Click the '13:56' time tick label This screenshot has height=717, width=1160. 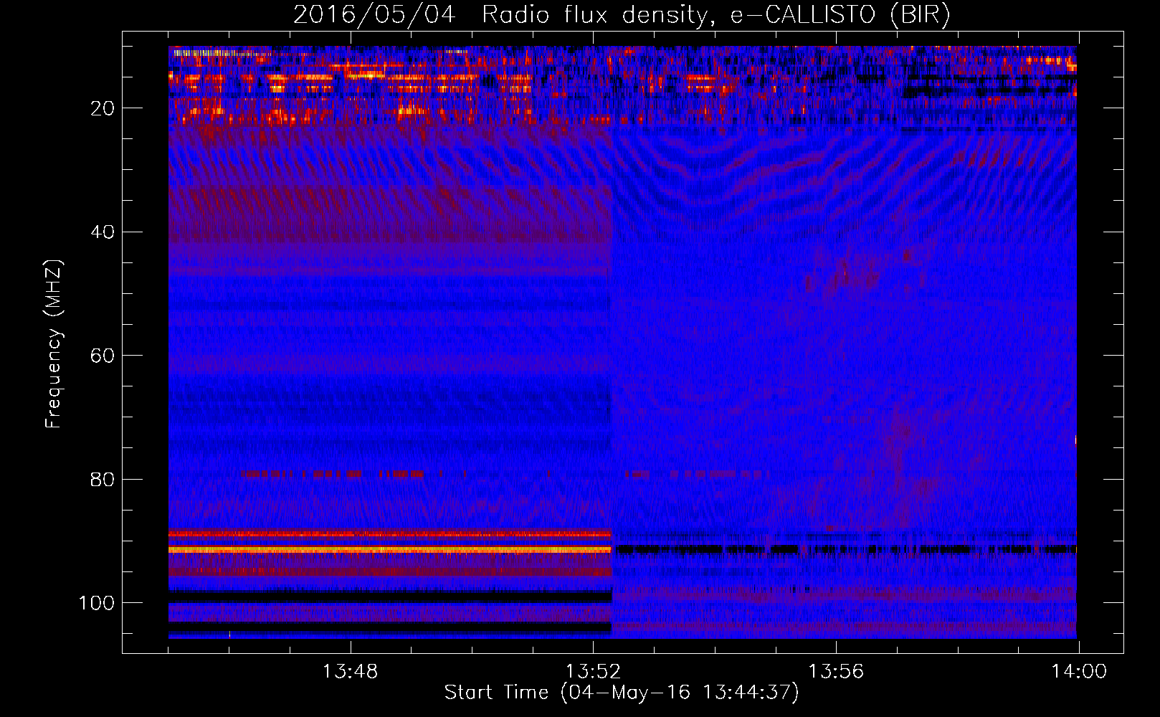(836, 671)
